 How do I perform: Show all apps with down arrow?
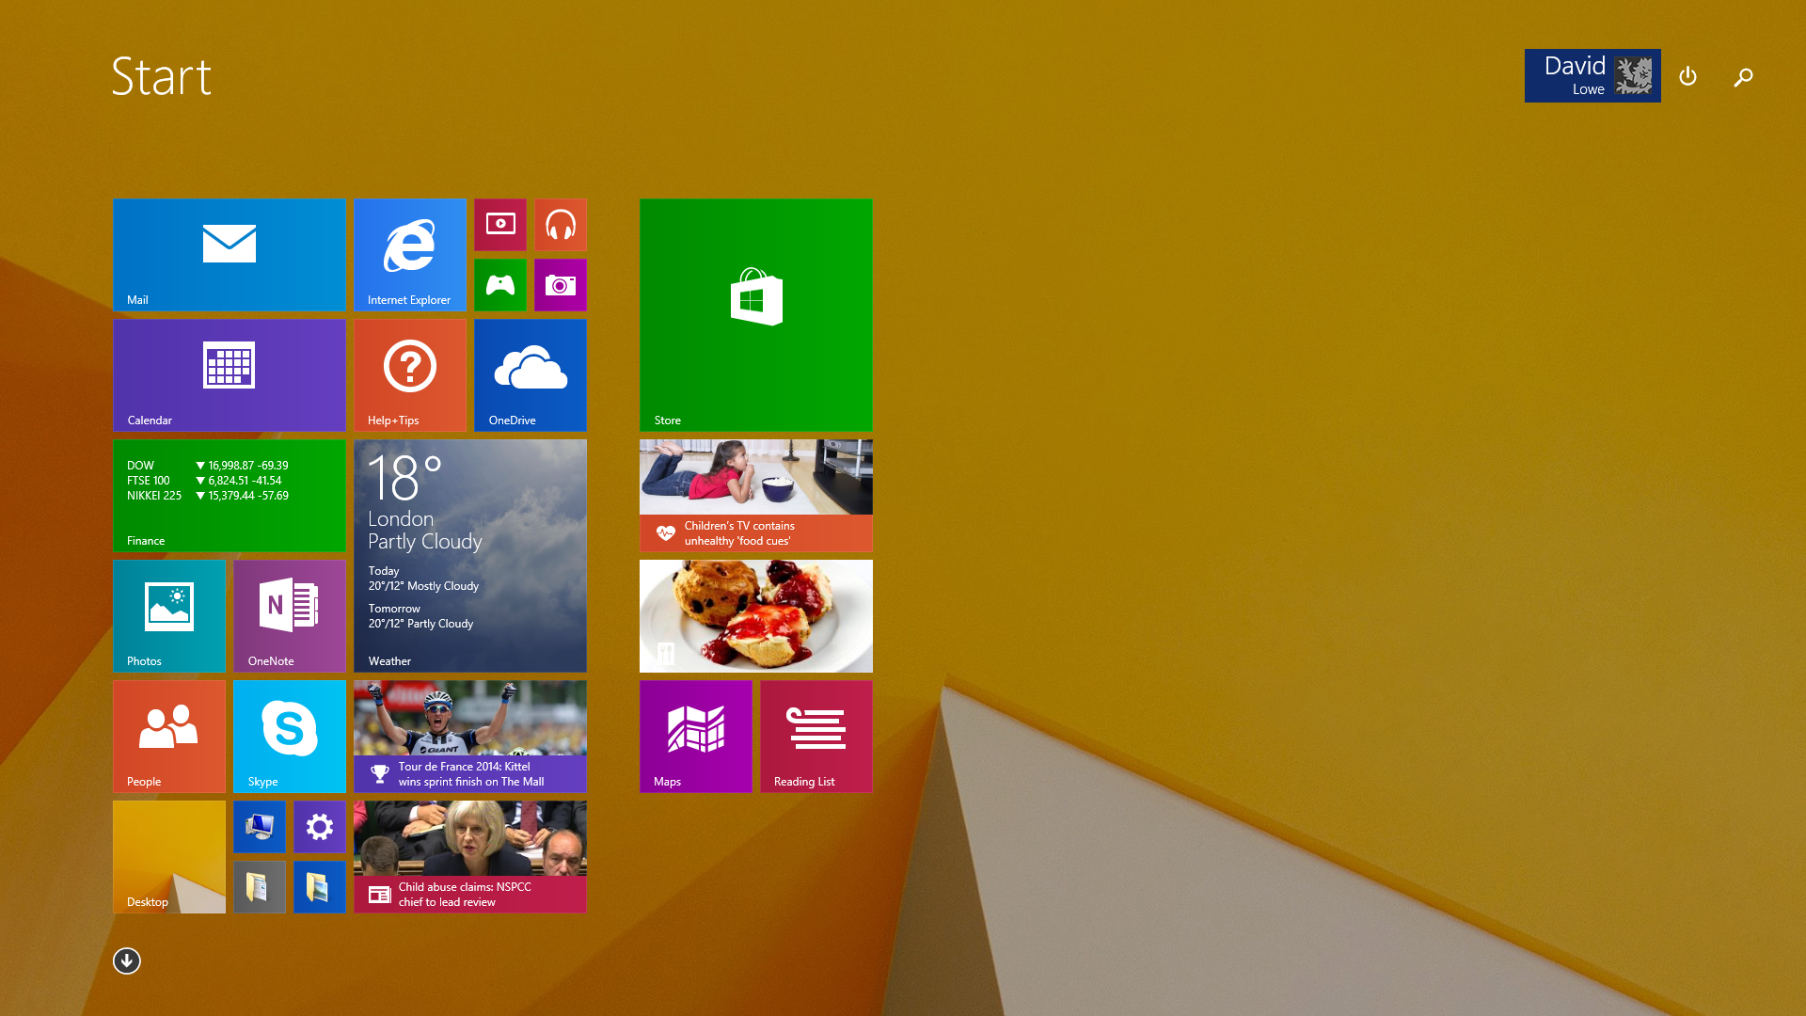127,960
